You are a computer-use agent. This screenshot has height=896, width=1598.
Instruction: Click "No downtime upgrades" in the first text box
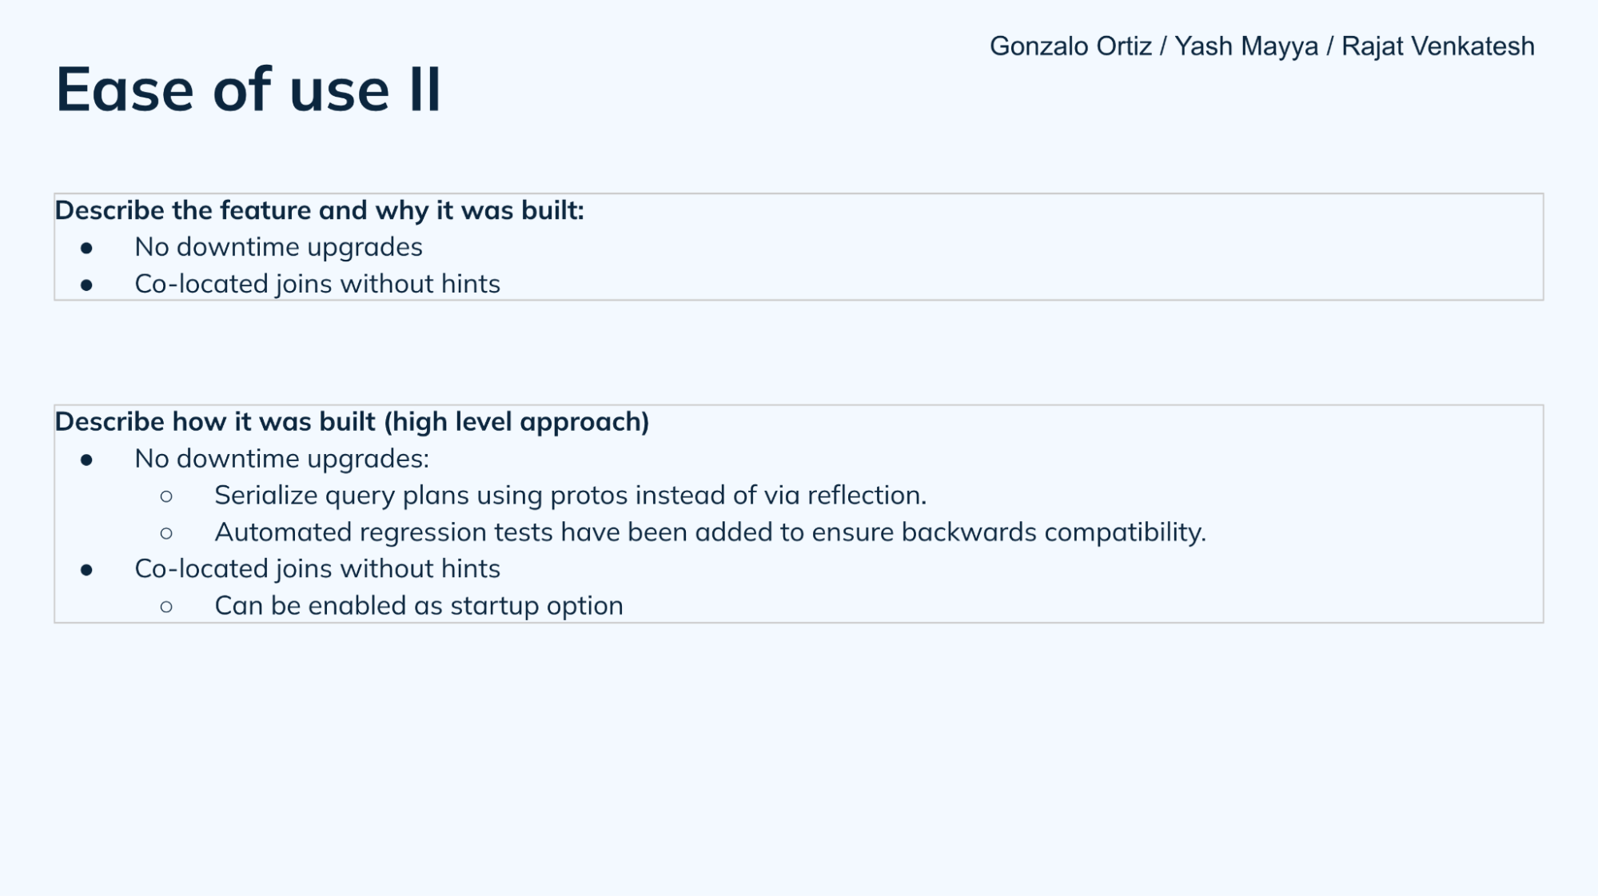(x=278, y=247)
